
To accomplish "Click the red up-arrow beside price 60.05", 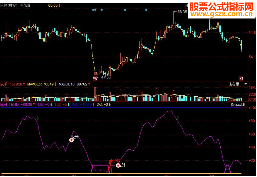I will point(59,5).
